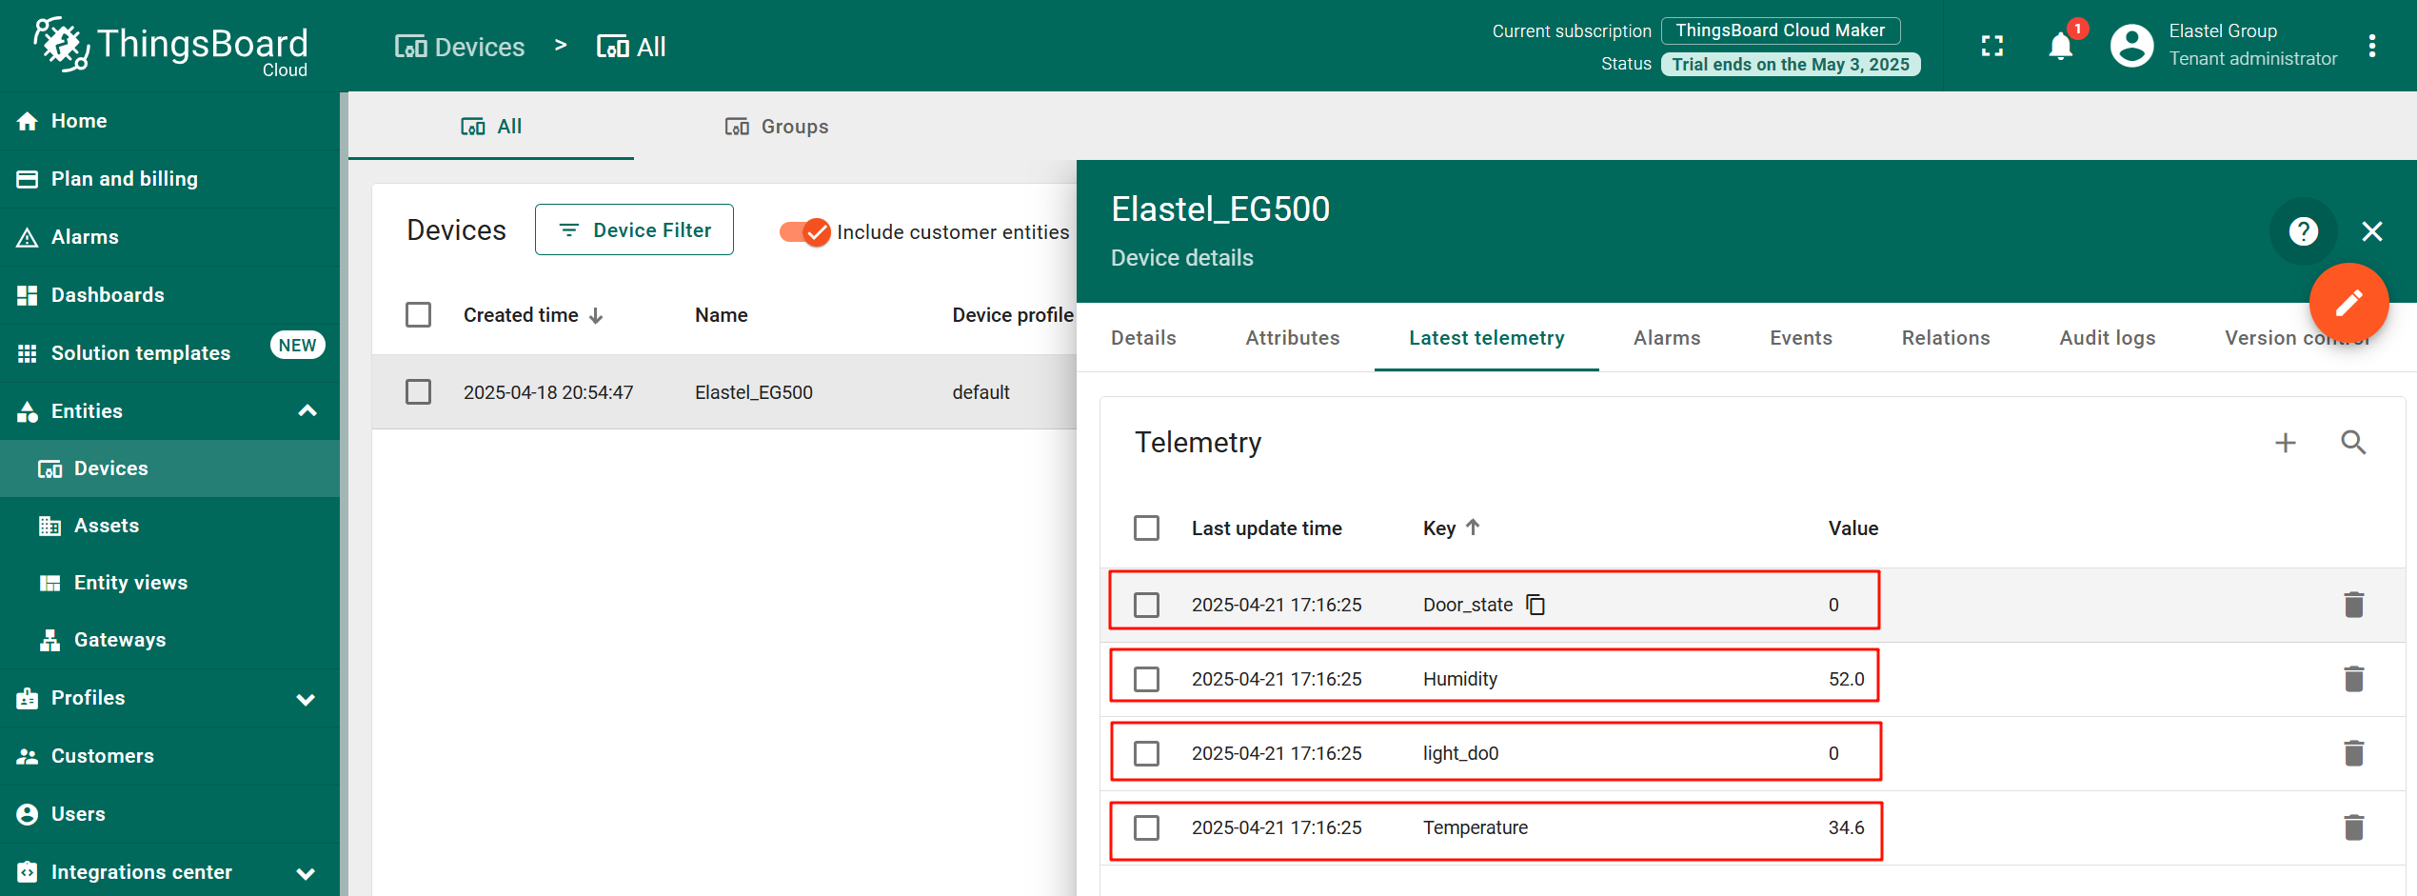Screen dimensions: 2417x896
Task: Copy the Door_state key using copy icon
Action: click(x=1536, y=604)
